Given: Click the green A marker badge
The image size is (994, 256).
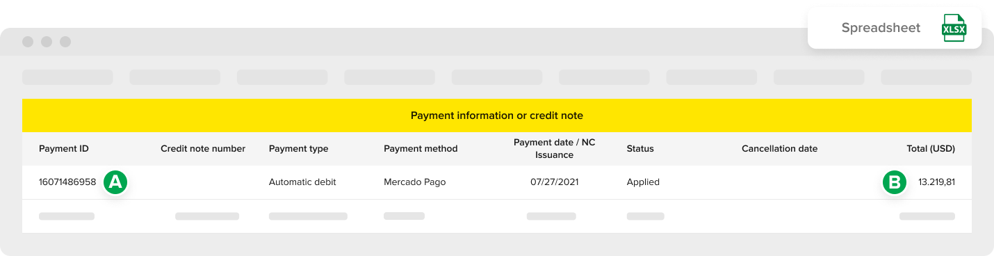Looking at the screenshot, I should tap(115, 182).
